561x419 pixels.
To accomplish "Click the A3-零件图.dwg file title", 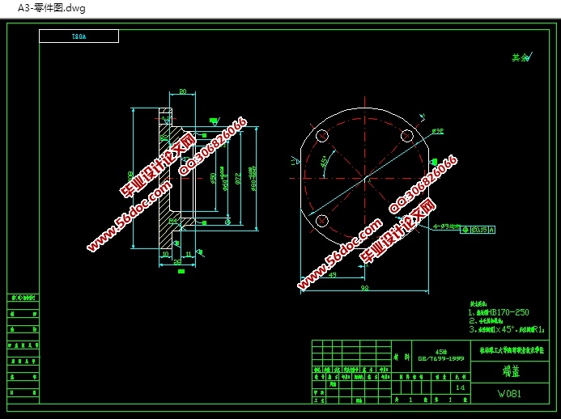I will [45, 8].
